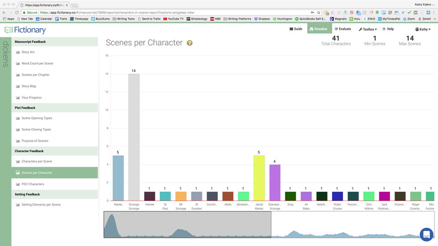Click the dickens manuscript side tab
Image resolution: width=438 pixels, height=246 pixels.
click(x=5, y=54)
